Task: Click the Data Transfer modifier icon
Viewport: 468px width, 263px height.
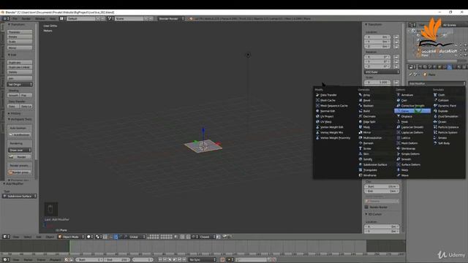Action: tap(317, 95)
